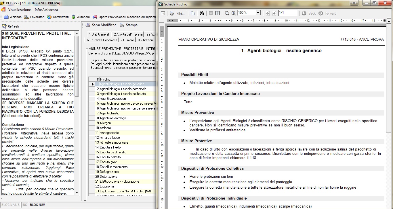Go to previous page arrow icon
This screenshot has width=393, height=209.
(268, 13)
